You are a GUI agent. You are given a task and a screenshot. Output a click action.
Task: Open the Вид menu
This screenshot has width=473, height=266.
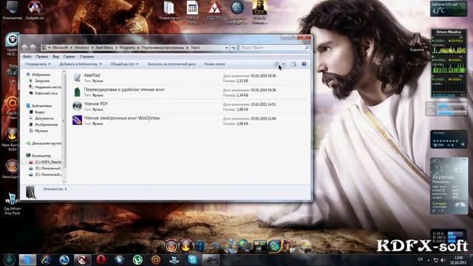point(56,56)
